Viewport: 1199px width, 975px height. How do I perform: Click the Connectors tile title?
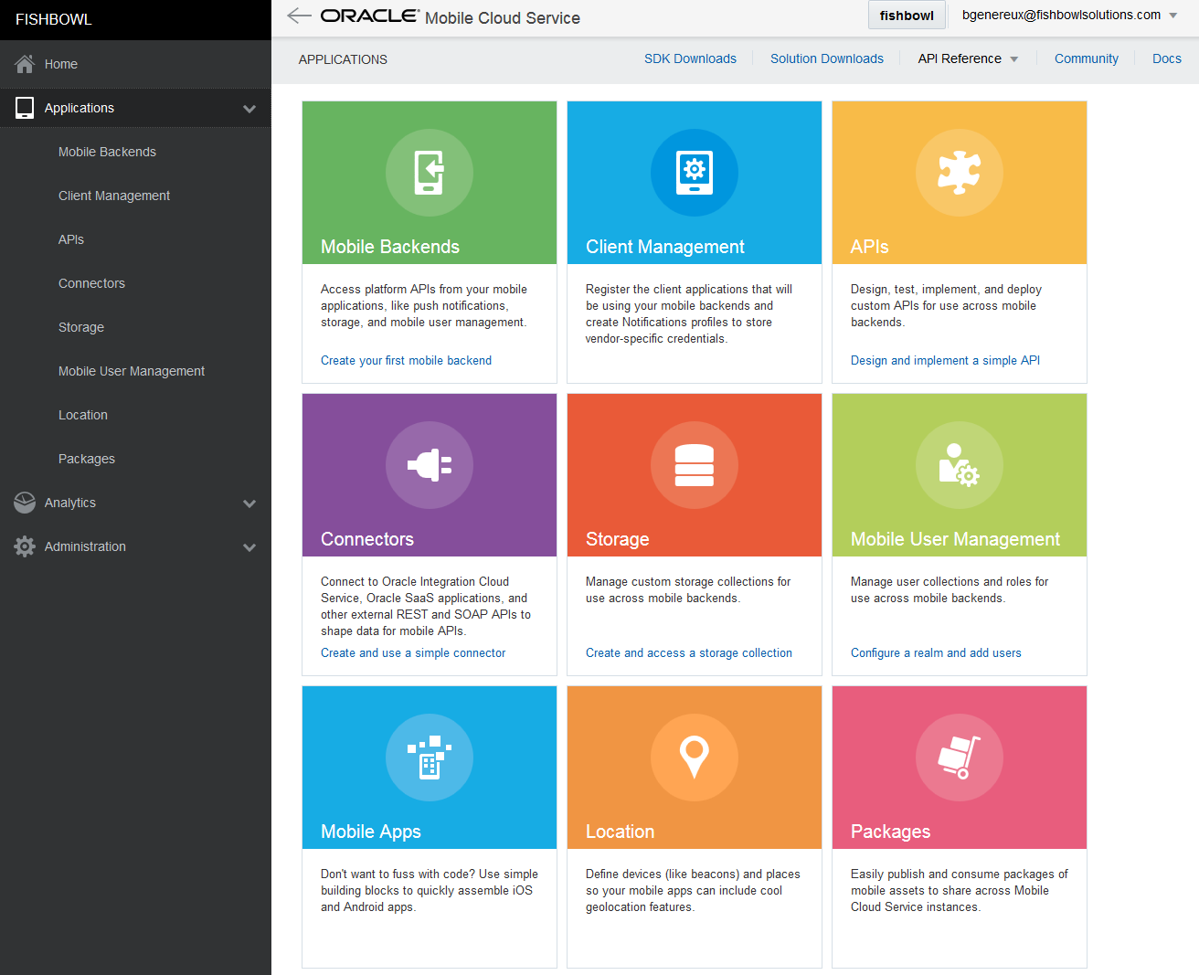[x=367, y=539]
